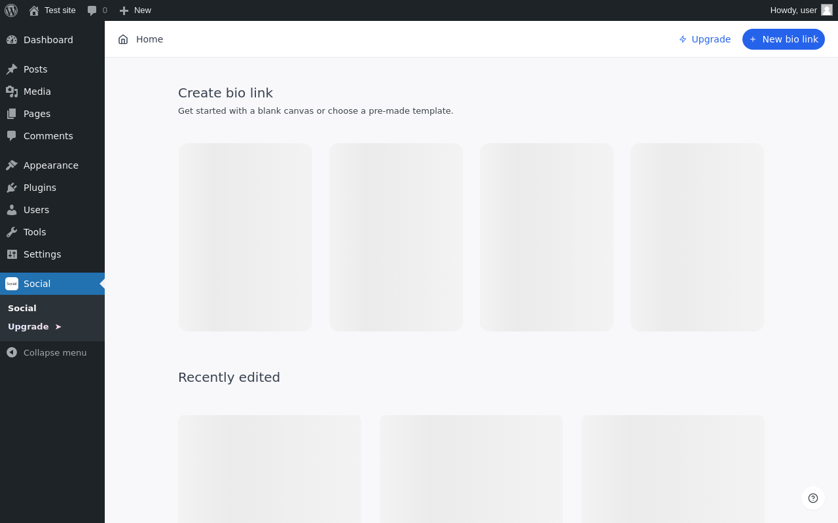Open the second Recently edited card

[471, 469]
